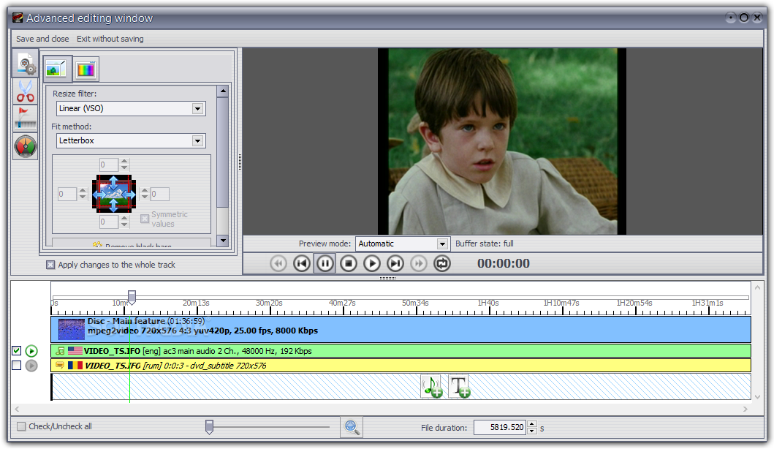774x449 pixels.
Task: Click the Remove black bars button
Action: [x=132, y=243]
